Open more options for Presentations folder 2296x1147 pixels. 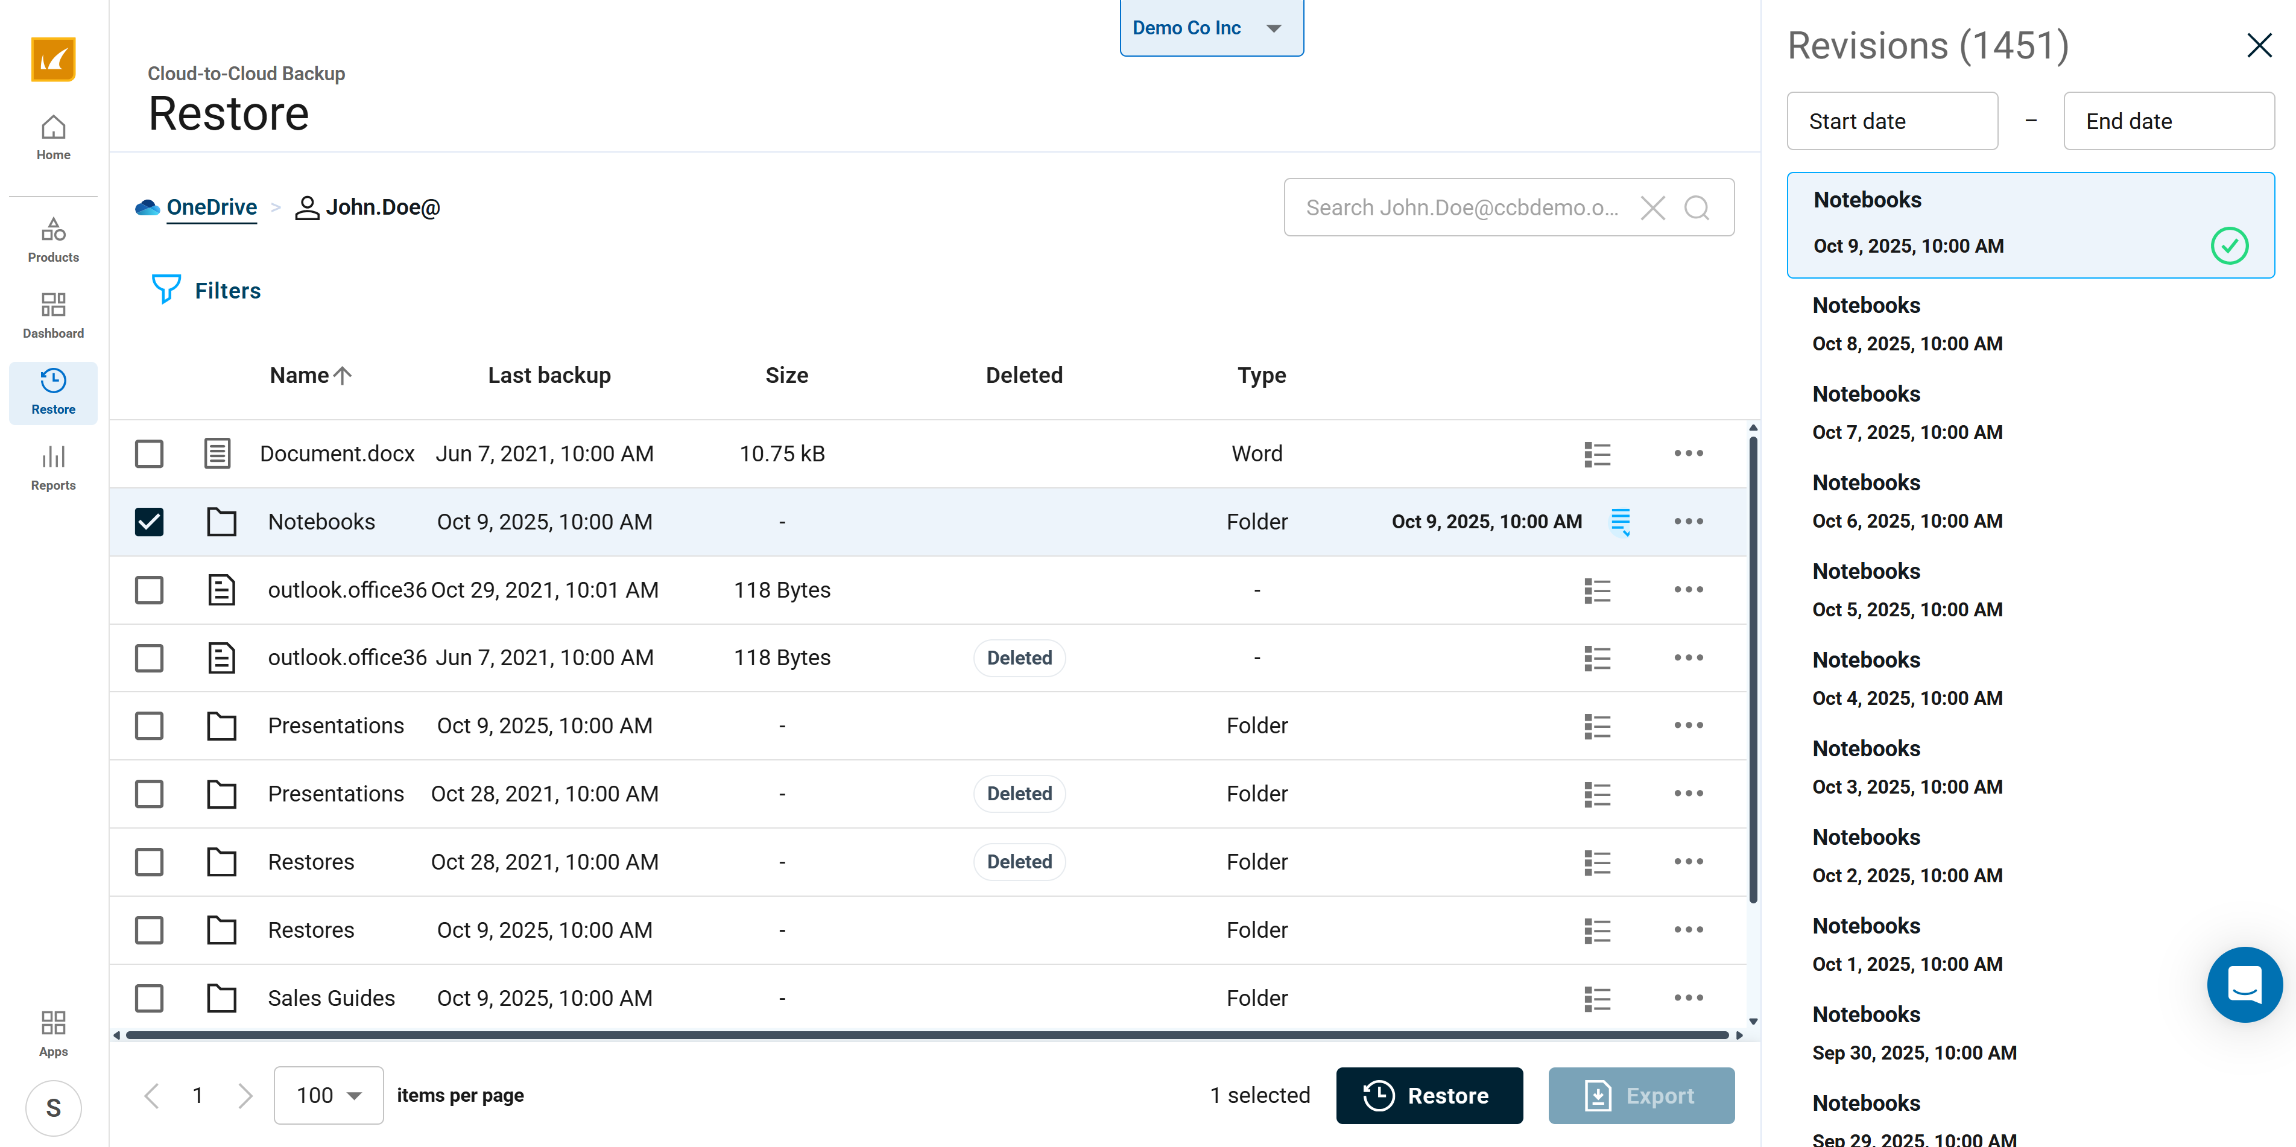click(1687, 725)
